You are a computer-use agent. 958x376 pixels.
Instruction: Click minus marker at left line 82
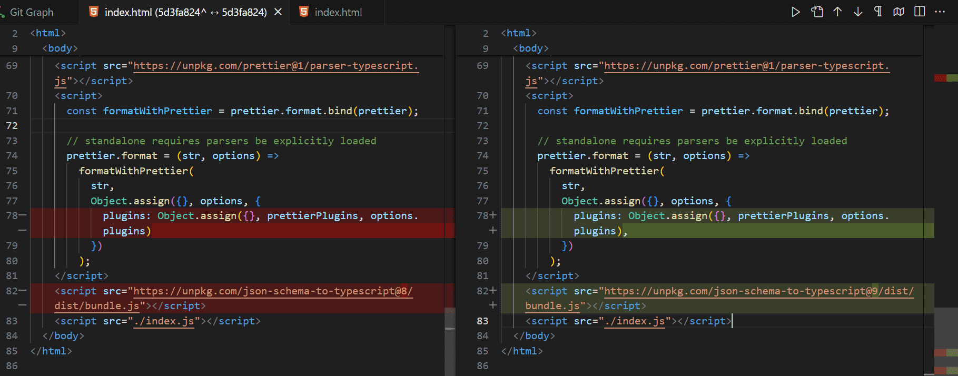coord(23,291)
